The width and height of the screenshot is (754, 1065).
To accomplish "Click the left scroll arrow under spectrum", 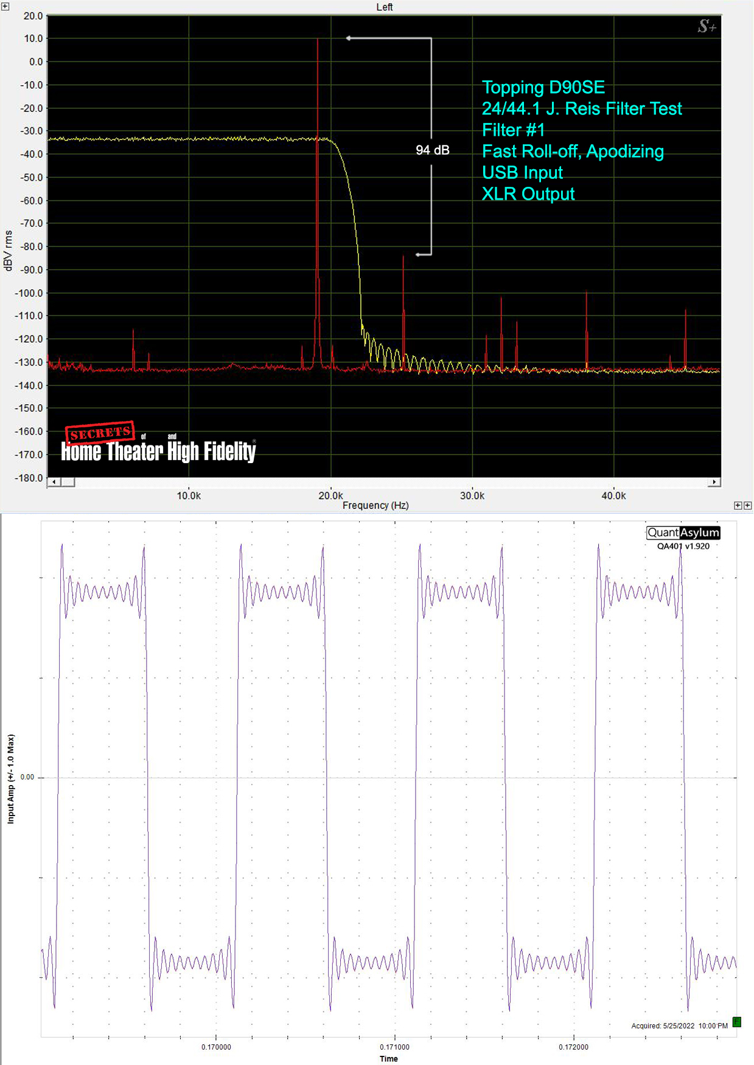I will [x=54, y=482].
